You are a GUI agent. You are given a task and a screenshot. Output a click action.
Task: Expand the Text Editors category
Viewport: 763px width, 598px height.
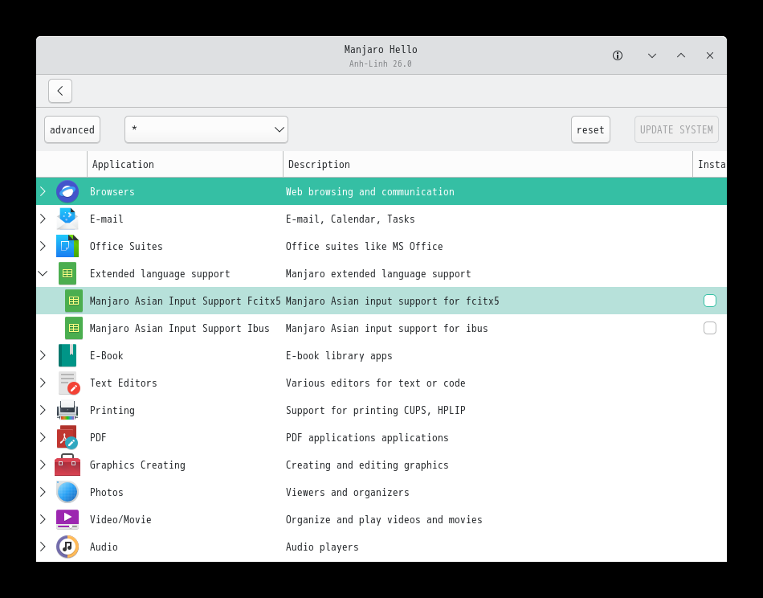coord(43,383)
